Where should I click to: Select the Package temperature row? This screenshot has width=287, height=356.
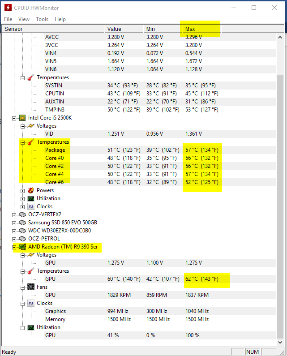160,150
